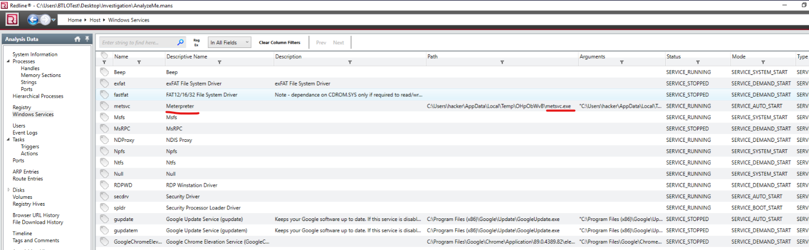Pin the Analysis Data panel
This screenshot has width=809, height=250.
tap(86, 39)
